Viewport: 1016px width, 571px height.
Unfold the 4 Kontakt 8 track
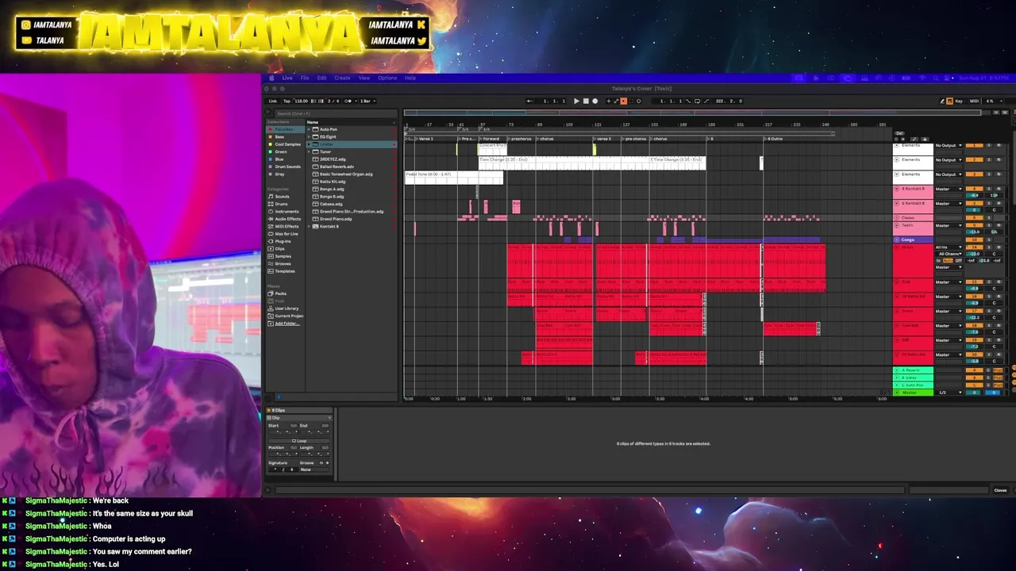tap(897, 189)
